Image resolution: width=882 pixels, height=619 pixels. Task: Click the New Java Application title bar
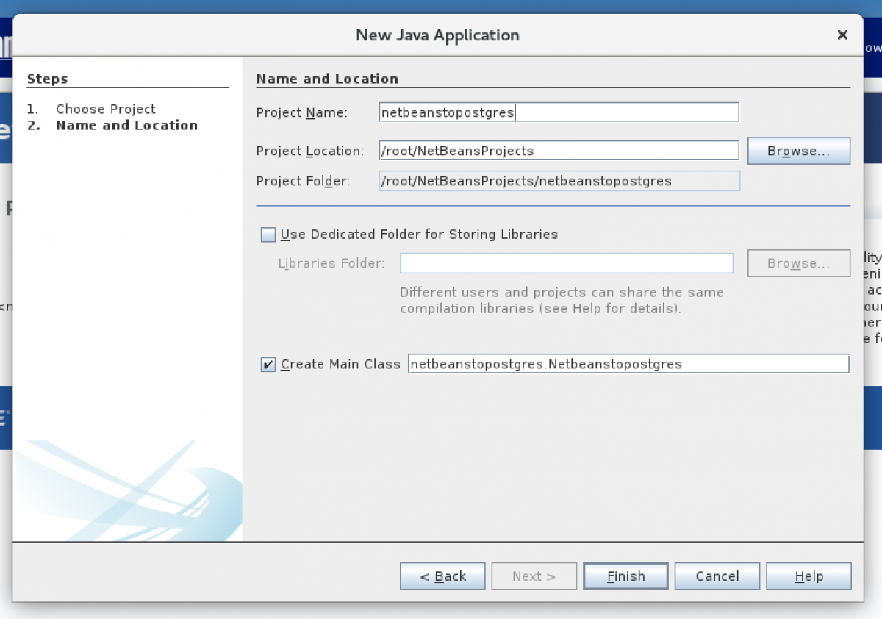pyautogui.click(x=437, y=35)
